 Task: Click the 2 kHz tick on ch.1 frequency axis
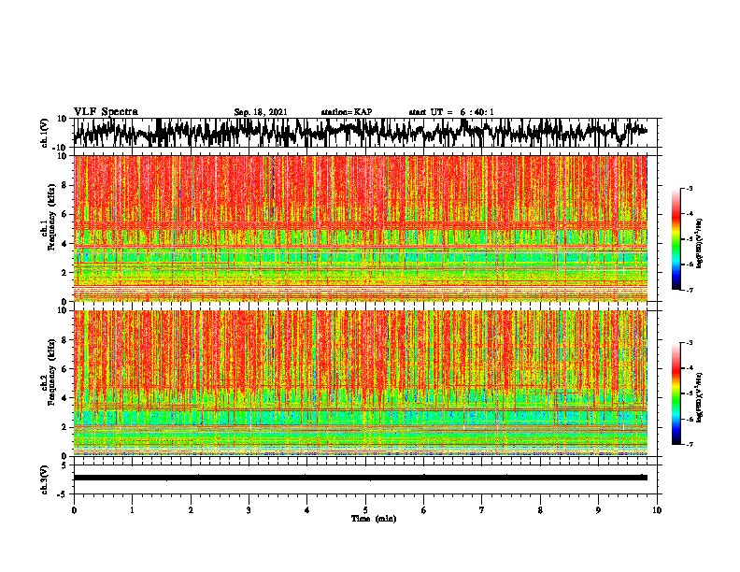64,273
